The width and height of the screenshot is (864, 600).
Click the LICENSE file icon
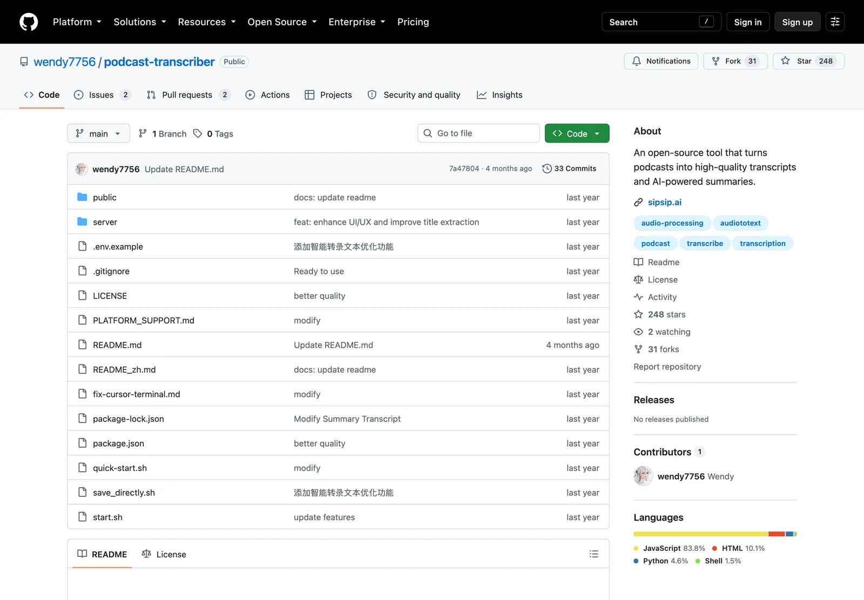point(82,295)
